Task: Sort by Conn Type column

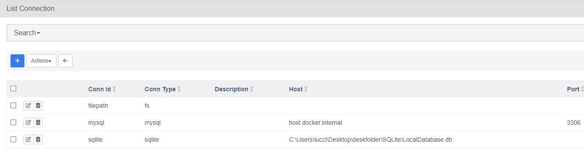Action: tap(163, 89)
